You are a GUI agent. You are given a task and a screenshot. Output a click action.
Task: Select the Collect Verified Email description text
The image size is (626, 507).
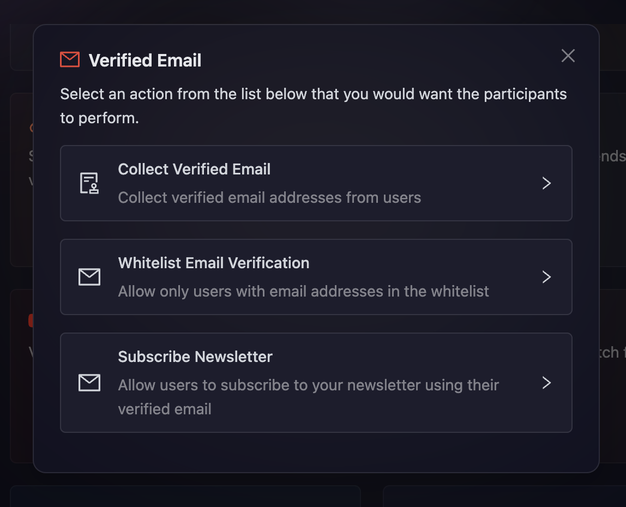click(269, 197)
